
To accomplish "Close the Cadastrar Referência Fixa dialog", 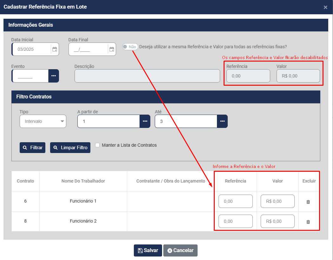I will [325, 7].
